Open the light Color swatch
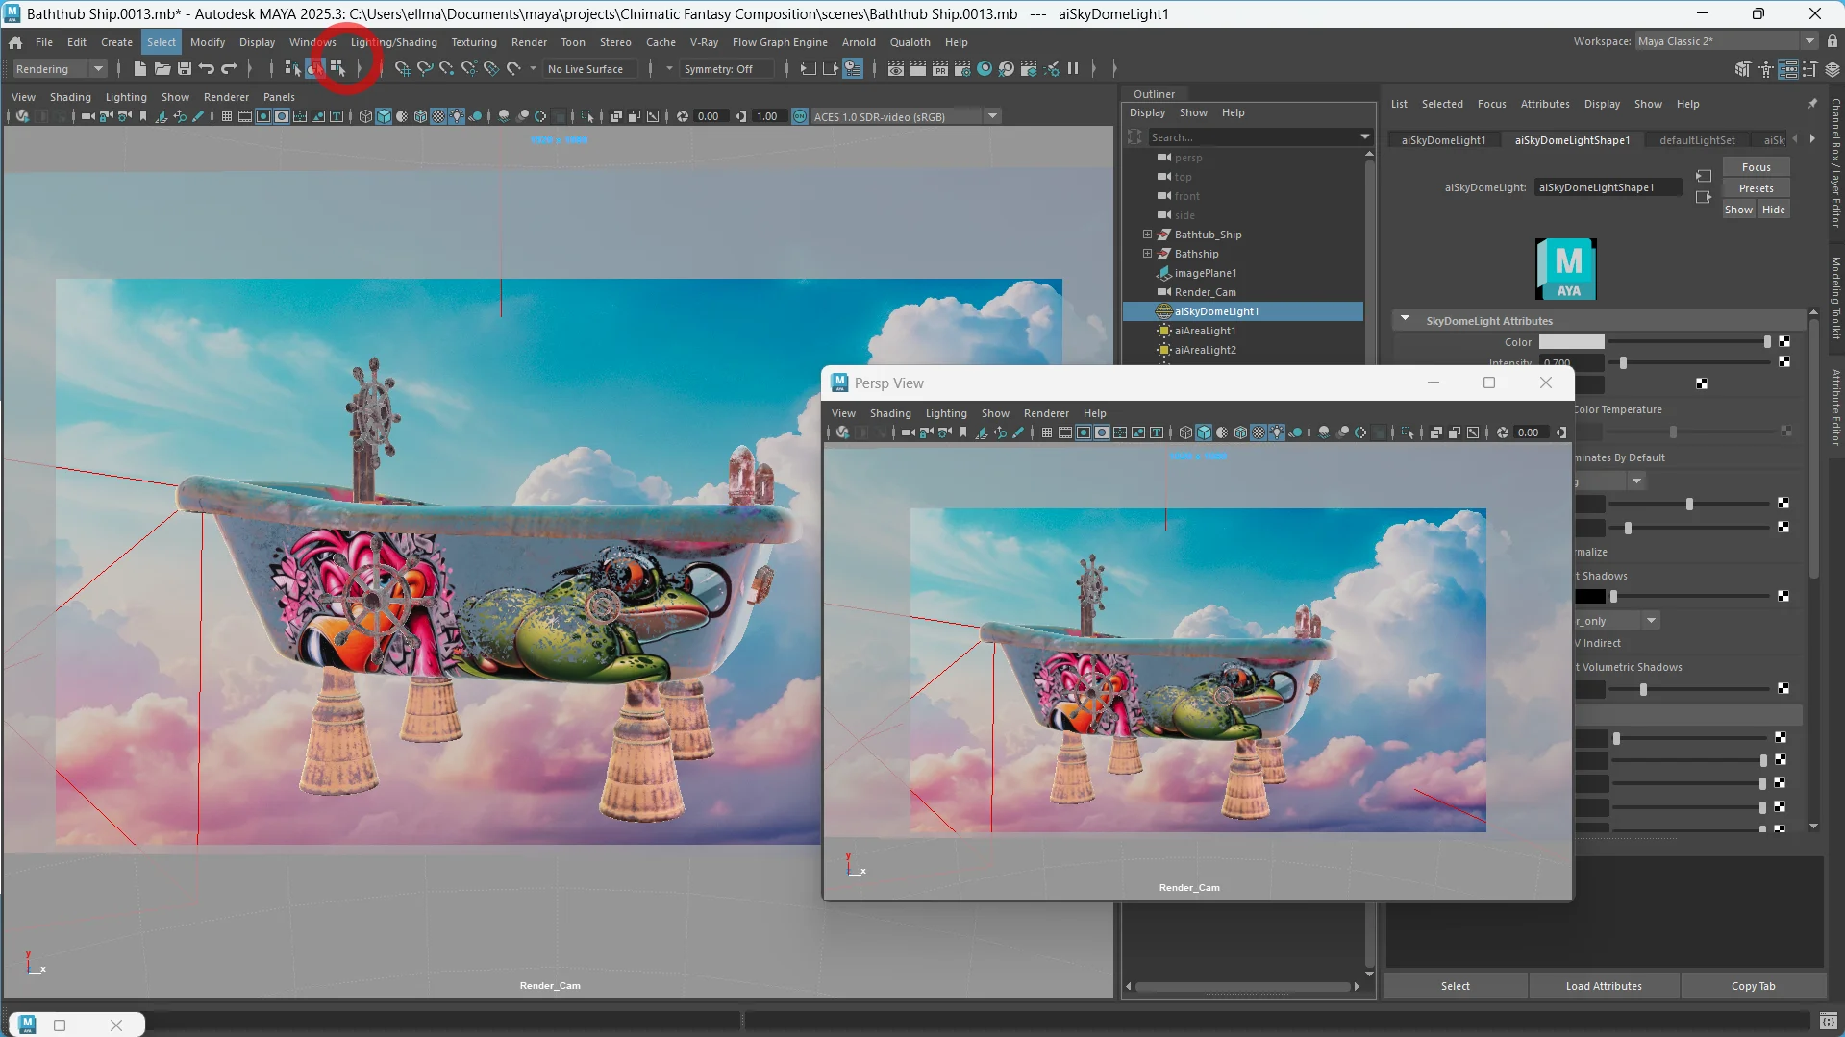 [1571, 341]
